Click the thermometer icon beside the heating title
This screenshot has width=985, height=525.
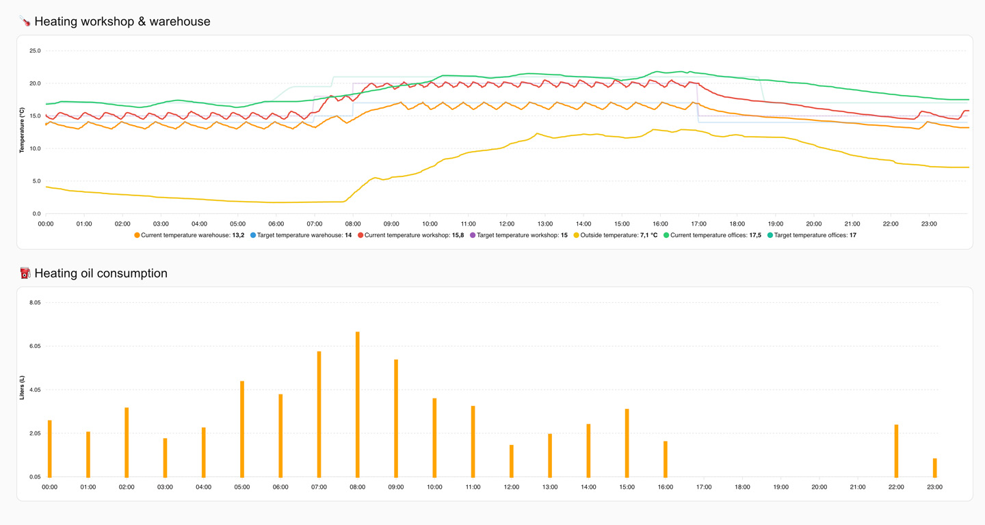[25, 22]
